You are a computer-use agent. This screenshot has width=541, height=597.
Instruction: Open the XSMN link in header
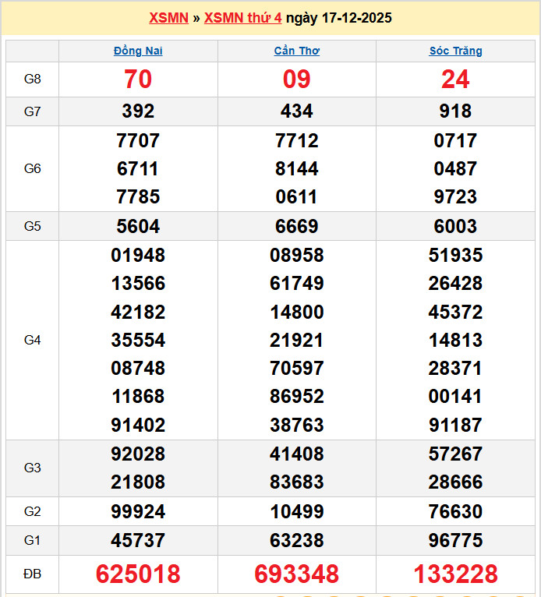pyautogui.click(x=168, y=18)
